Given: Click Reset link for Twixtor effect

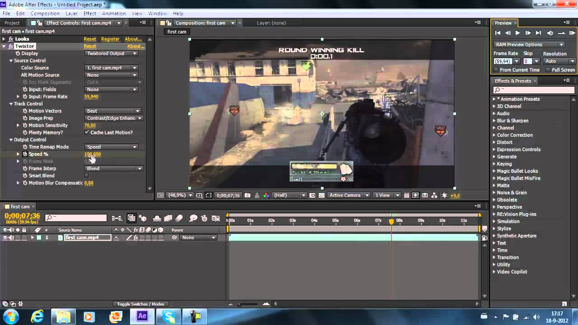Looking at the screenshot, I should pyautogui.click(x=90, y=46).
